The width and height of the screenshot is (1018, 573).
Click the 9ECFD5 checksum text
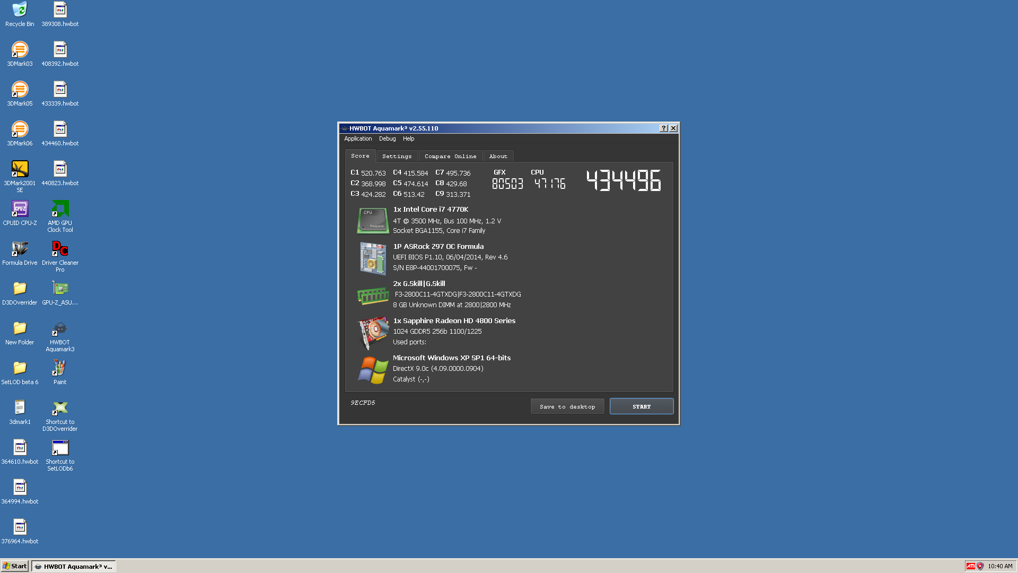[x=363, y=403]
